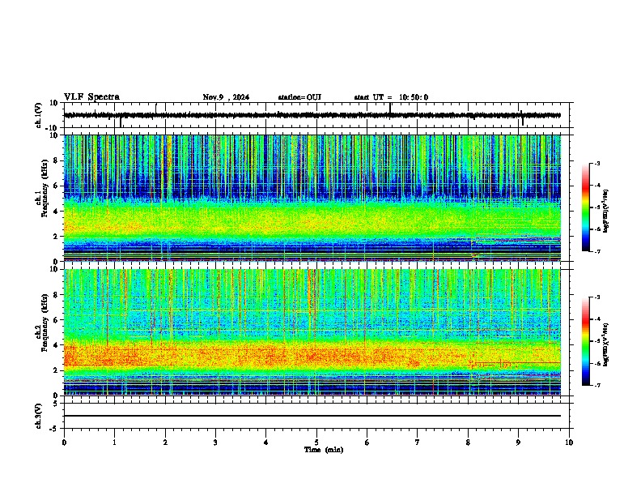Click the "-3" label on ch.1 colorbar
The width and height of the screenshot is (641, 496).
596,164
